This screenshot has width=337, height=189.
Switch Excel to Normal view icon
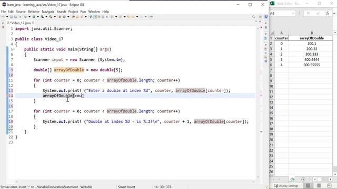point(308,185)
